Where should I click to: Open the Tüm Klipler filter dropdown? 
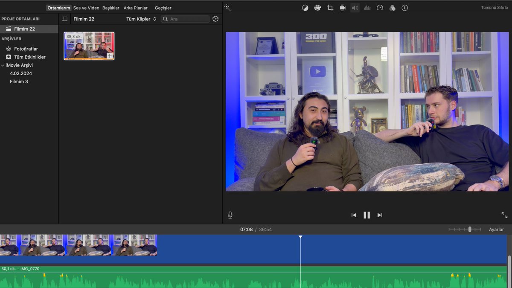coord(141,19)
